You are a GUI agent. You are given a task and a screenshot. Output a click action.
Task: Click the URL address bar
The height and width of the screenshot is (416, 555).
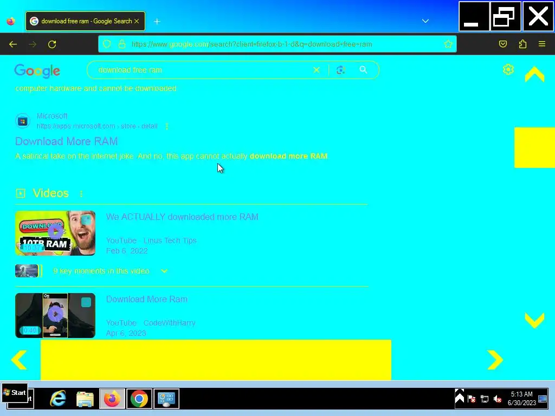(x=277, y=44)
